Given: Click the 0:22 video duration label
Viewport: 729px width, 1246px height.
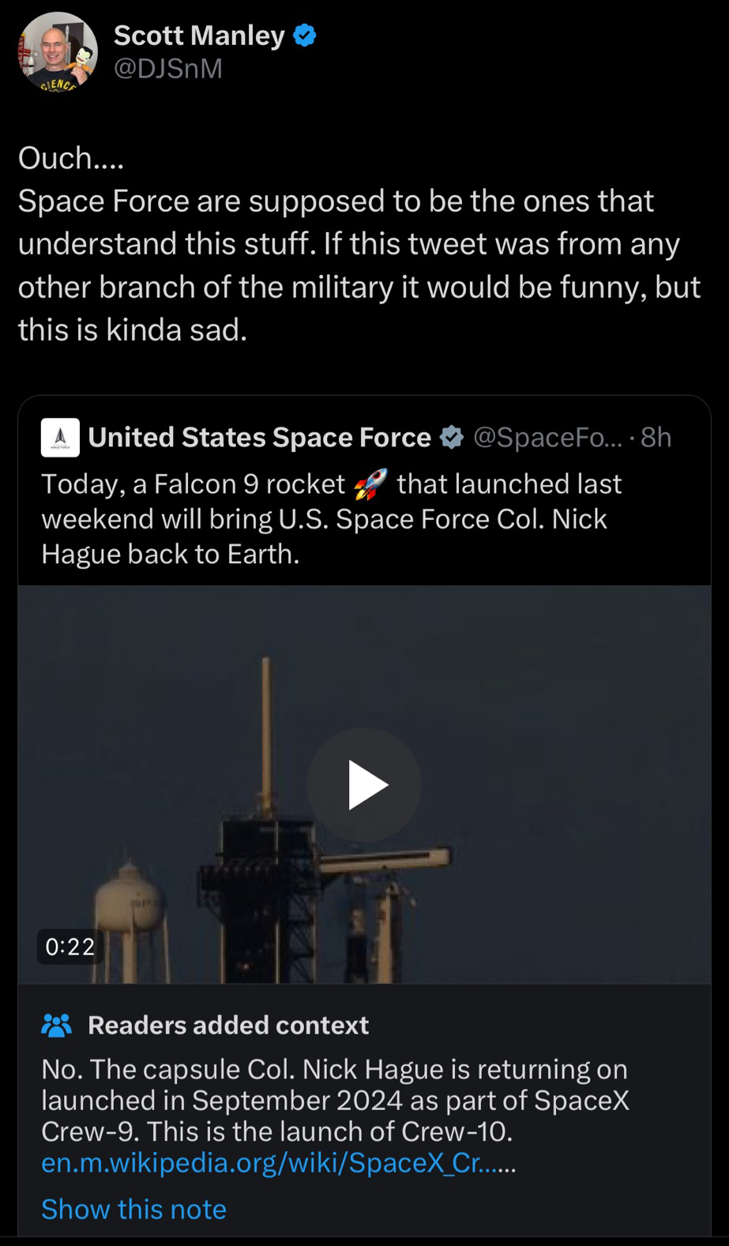Looking at the screenshot, I should tap(70, 946).
